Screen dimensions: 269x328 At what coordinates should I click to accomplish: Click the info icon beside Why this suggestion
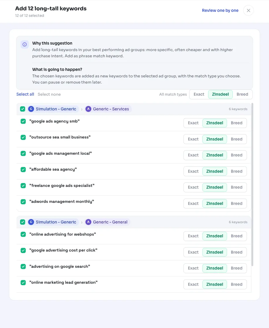(25, 44)
